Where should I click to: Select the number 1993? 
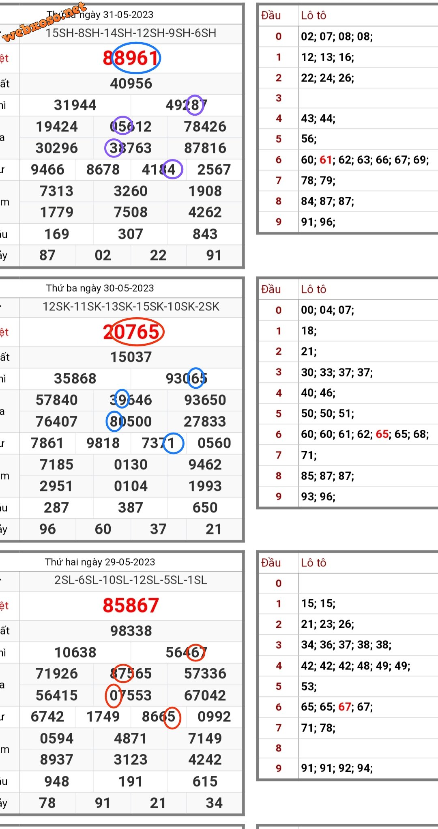[x=205, y=486]
